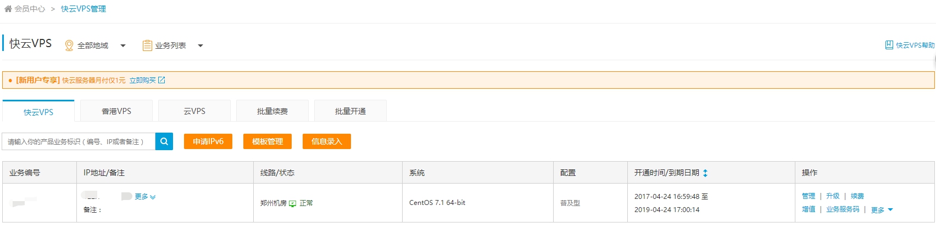936x234 pixels.
Task: Open the 批量续费 tab
Action: coord(272,111)
